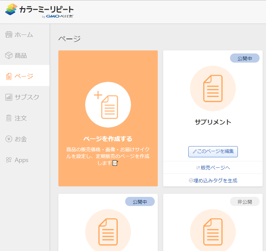Click the カラーミーリピート logo
Viewport: 266px width, 251px height.
[x=39, y=10]
